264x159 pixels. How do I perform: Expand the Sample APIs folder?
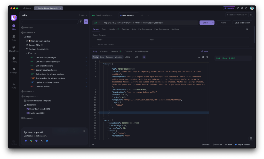(x=24, y=45)
